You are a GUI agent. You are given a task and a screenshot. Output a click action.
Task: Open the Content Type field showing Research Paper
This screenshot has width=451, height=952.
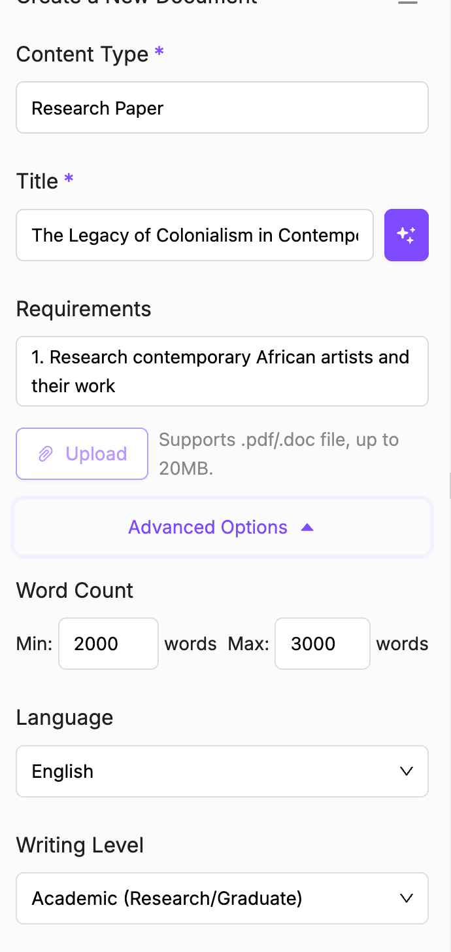point(222,107)
